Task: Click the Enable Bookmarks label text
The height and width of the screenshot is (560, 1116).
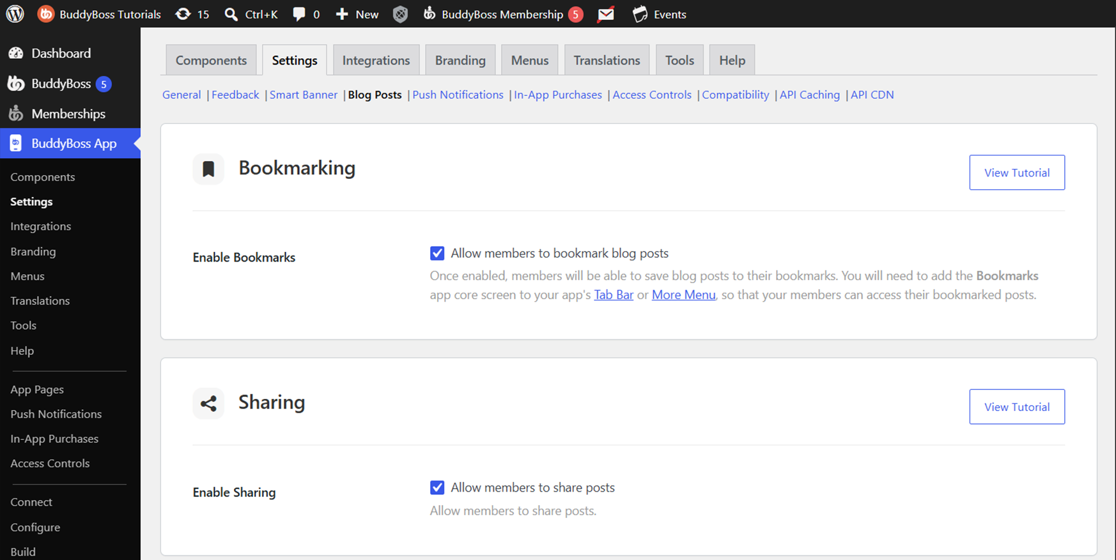Action: click(x=244, y=257)
